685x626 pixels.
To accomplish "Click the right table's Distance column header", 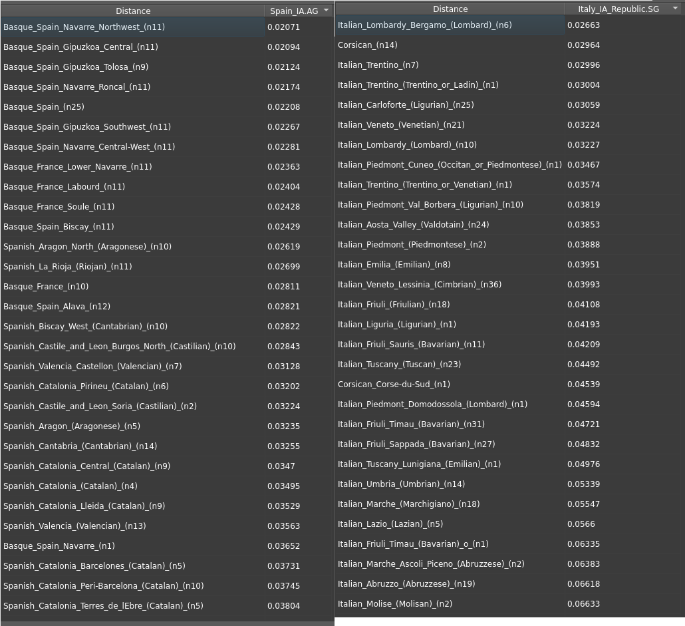I will point(450,9).
